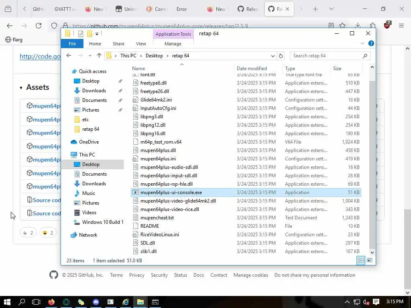Click the Privacy link in GitHub footer
The image size is (411, 308).
click(136, 275)
